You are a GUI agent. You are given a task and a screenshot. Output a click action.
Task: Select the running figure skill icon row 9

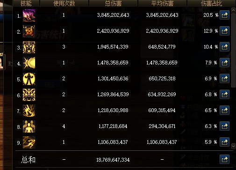pyautogui.click(x=29, y=142)
